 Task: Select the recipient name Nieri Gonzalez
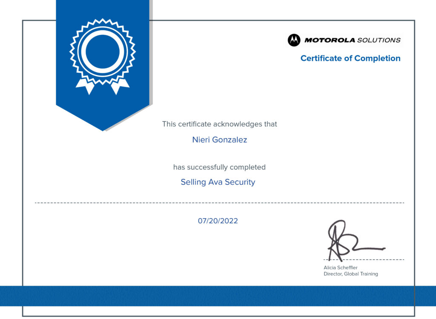coord(219,140)
